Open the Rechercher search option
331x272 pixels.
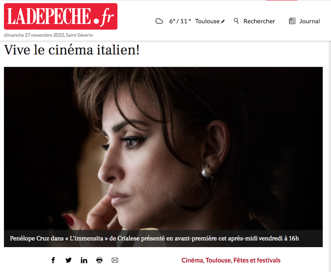259,21
